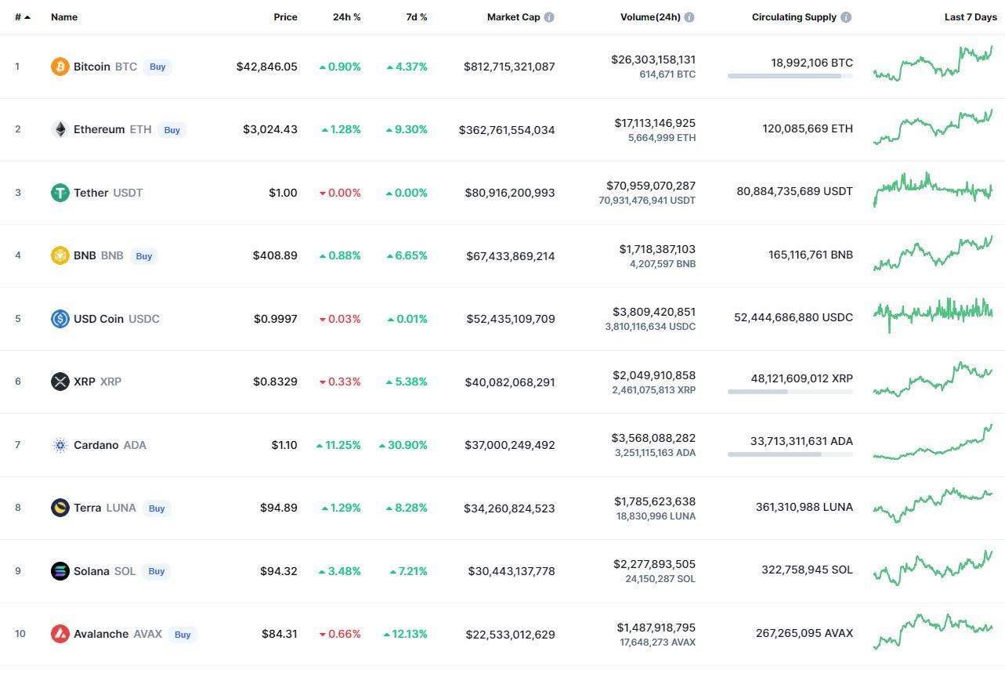
Task: Click Buy button next to Solana
Action: point(157,571)
